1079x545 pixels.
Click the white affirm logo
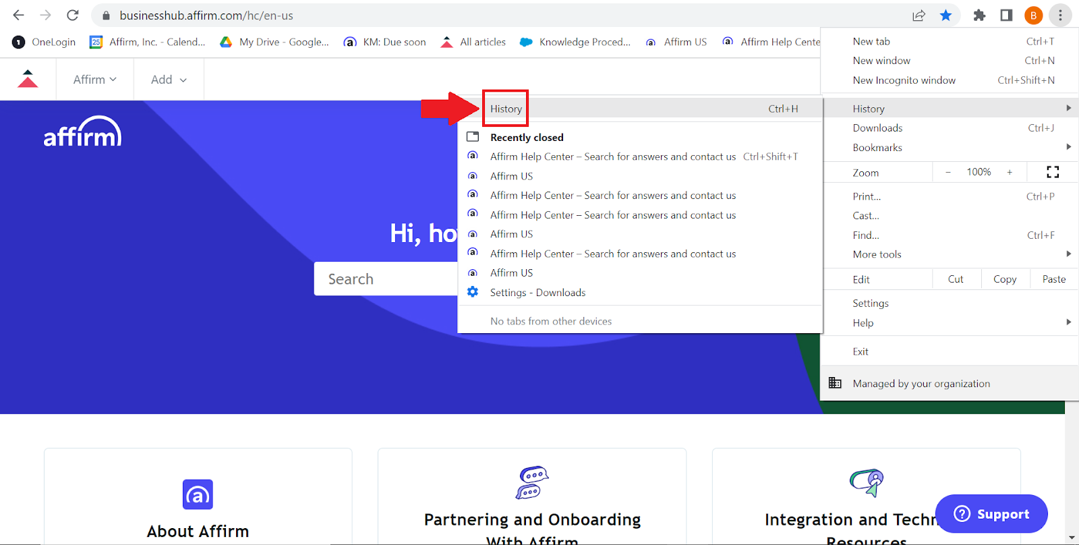[x=82, y=132]
